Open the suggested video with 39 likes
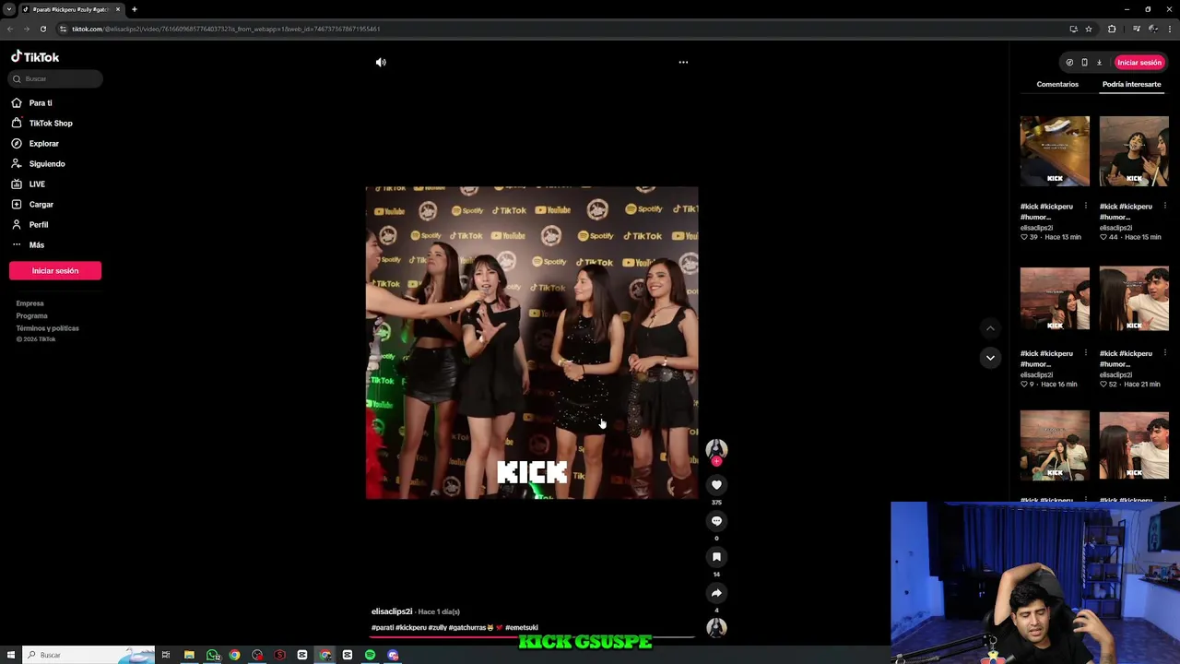Screen dimensions: 1180x664 pos(1055,150)
